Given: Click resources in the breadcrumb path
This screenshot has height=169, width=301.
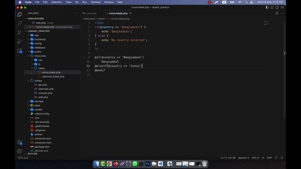Looking at the screenshot, I should 89,19.
